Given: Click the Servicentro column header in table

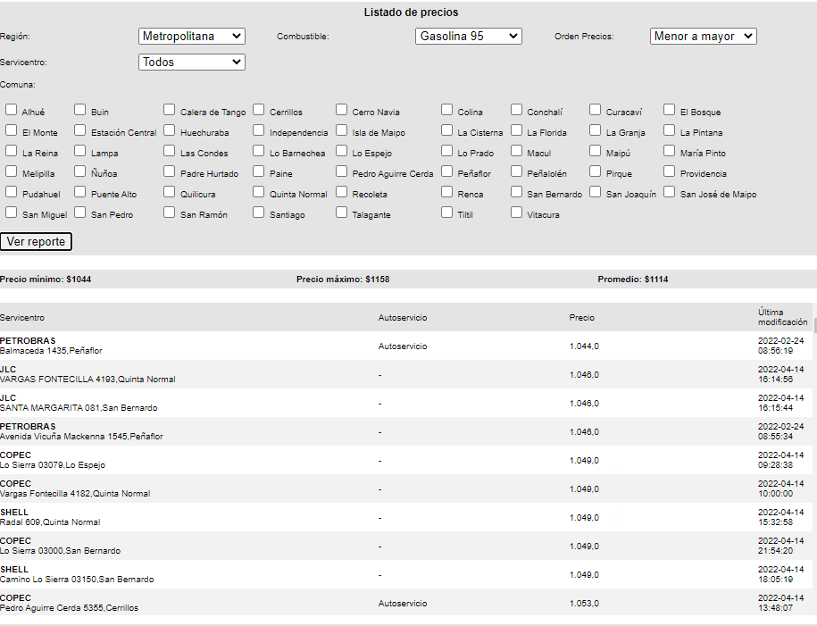Looking at the screenshot, I should tap(22, 318).
